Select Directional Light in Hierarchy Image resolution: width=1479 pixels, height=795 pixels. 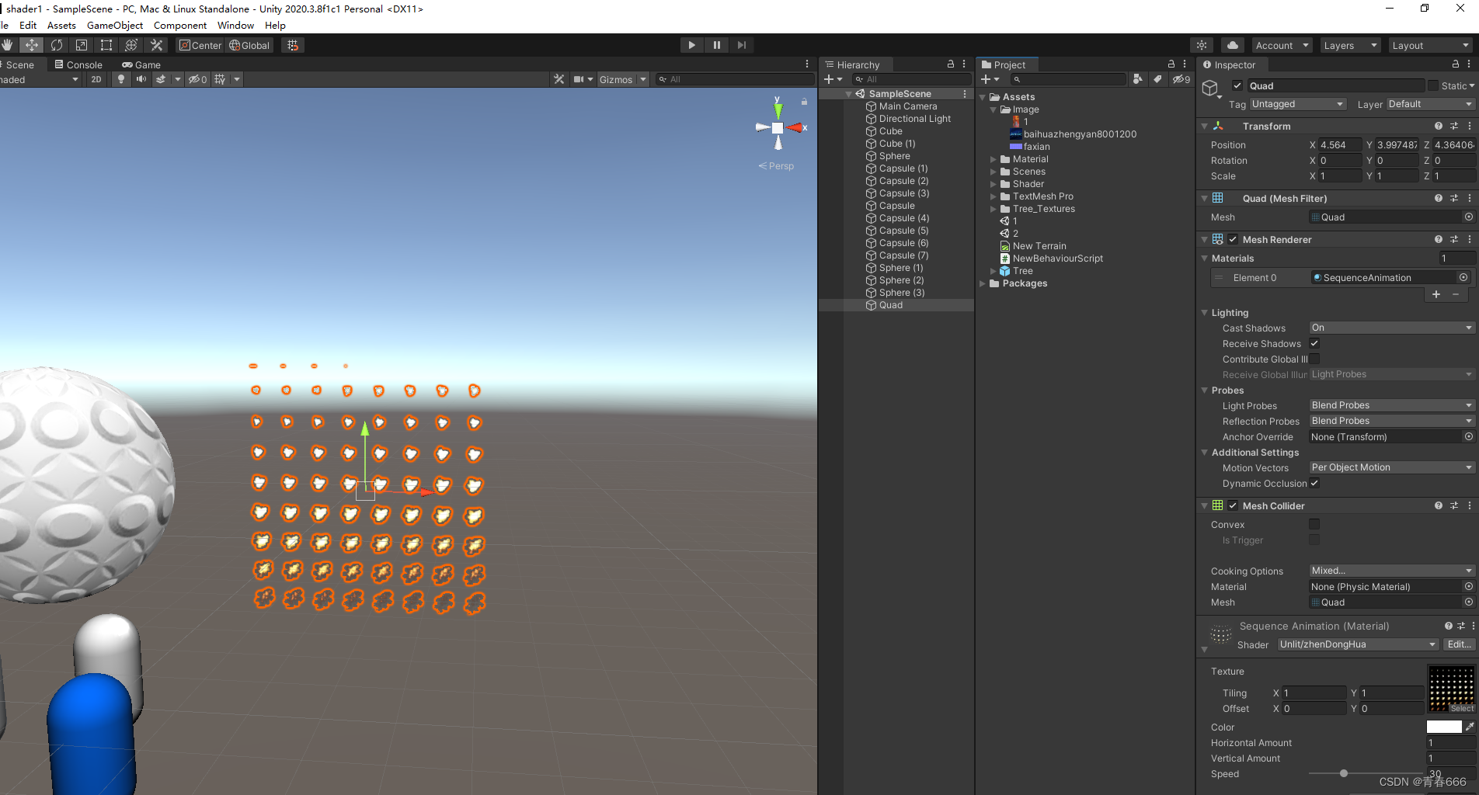click(x=914, y=119)
